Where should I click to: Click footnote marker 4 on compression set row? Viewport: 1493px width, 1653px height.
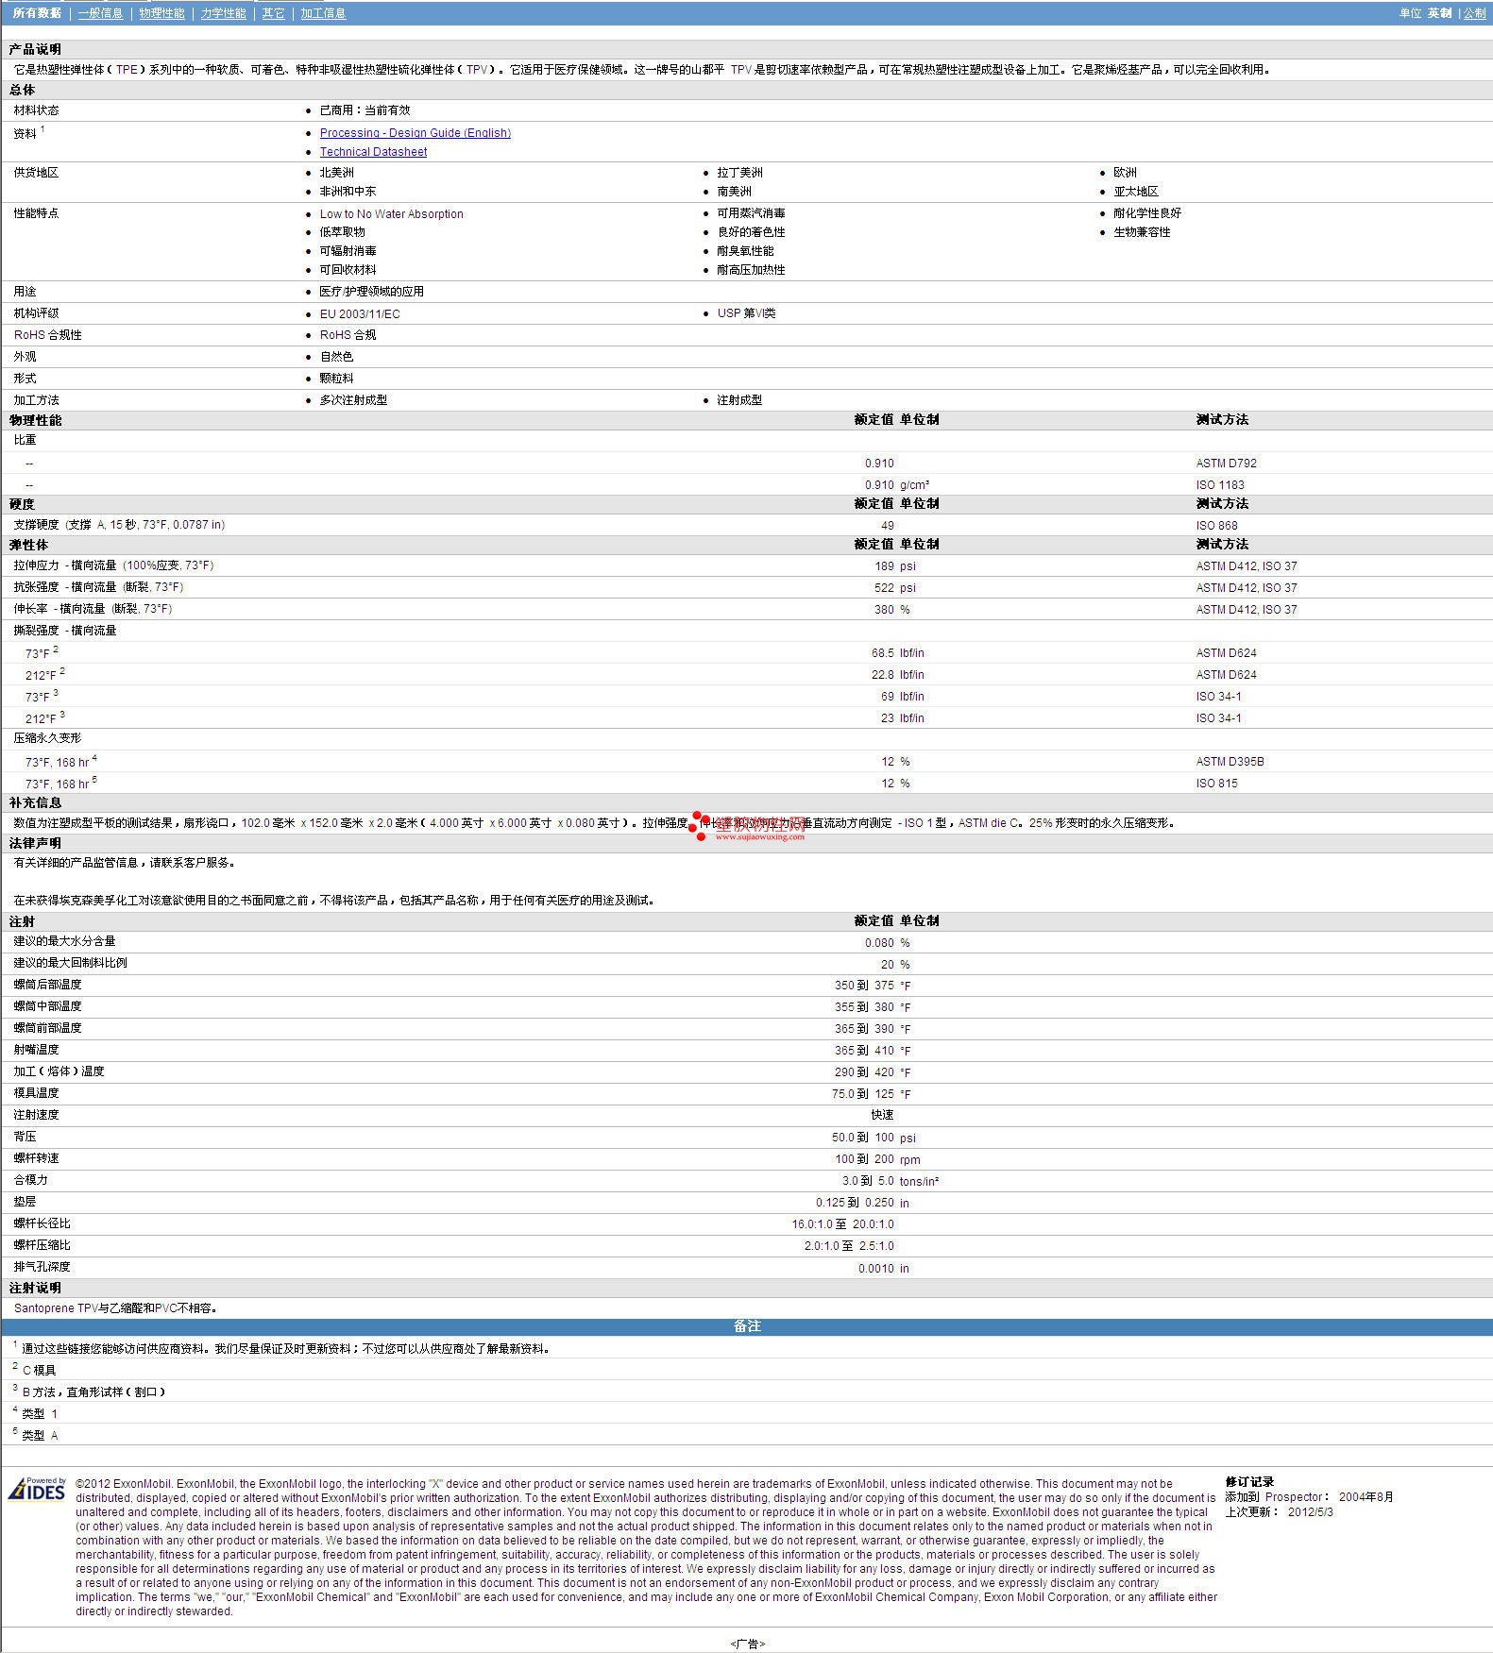coord(94,758)
